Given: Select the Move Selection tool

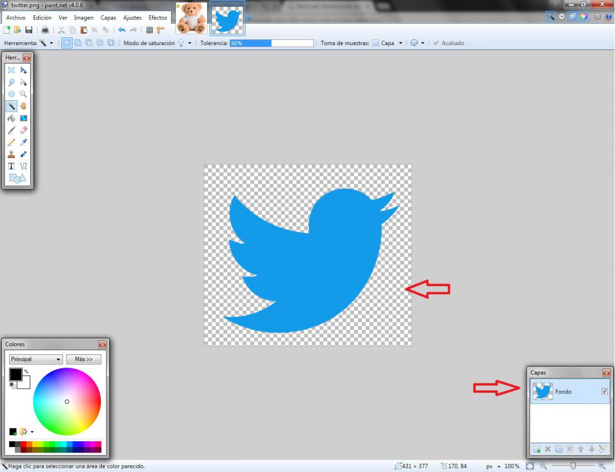Looking at the screenshot, I should (x=23, y=82).
